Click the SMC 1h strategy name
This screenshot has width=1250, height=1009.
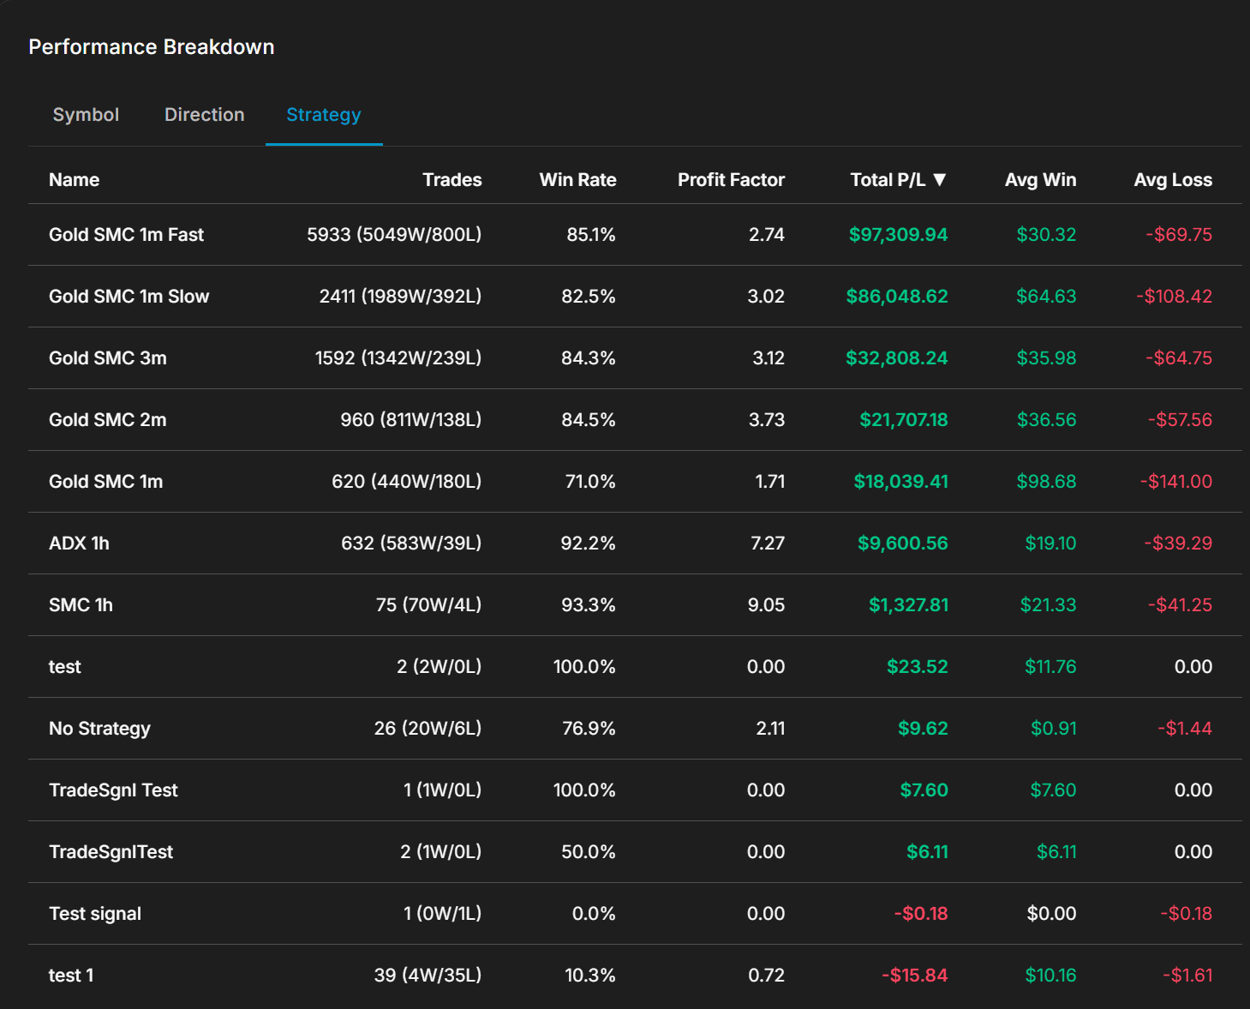tap(81, 604)
